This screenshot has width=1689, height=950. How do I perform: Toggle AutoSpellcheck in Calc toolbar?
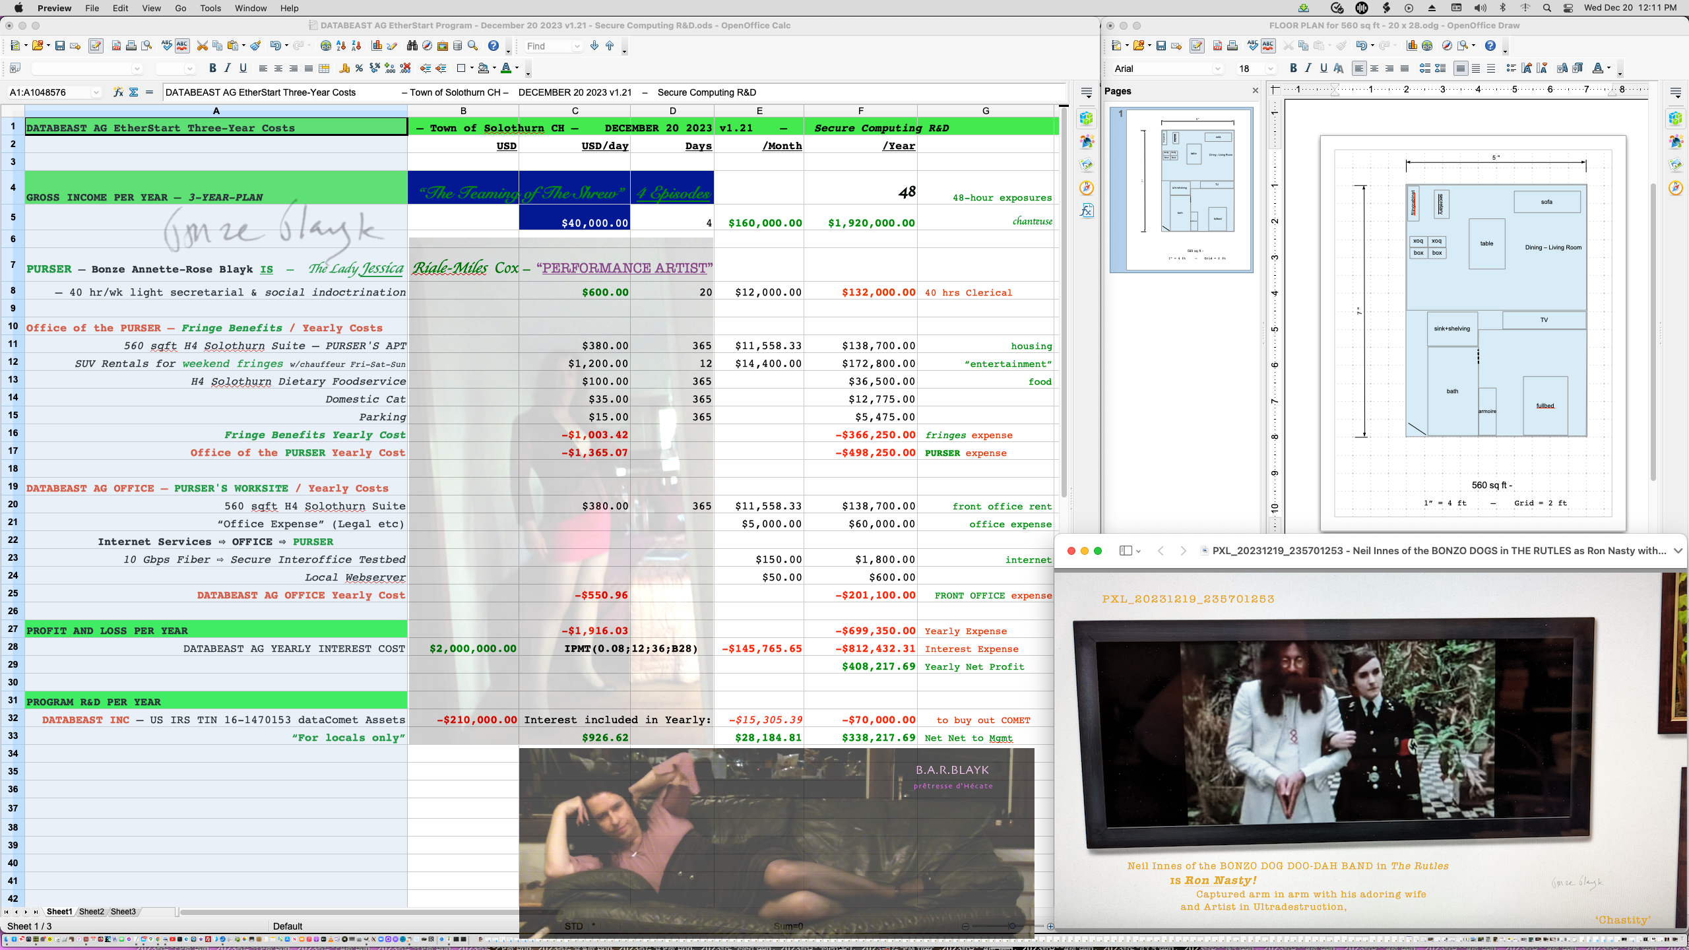tap(182, 46)
